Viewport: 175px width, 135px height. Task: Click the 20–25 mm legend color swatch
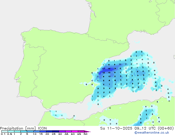pyautogui.click(x=49, y=131)
